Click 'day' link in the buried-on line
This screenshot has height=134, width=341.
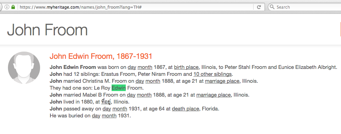point(96,116)
